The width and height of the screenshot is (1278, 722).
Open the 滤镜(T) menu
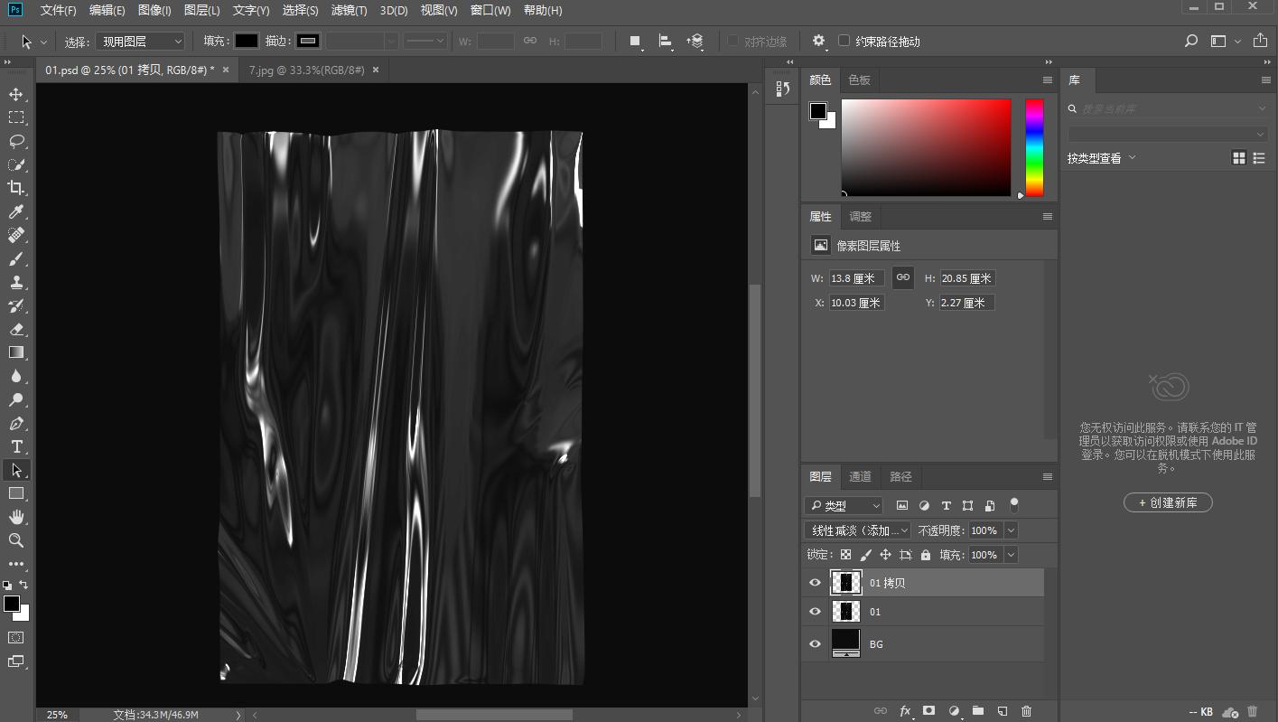pyautogui.click(x=349, y=10)
